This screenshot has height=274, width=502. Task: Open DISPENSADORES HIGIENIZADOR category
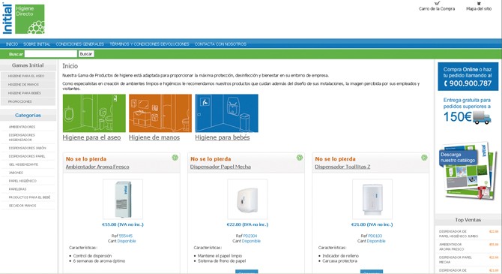pyautogui.click(x=22, y=137)
